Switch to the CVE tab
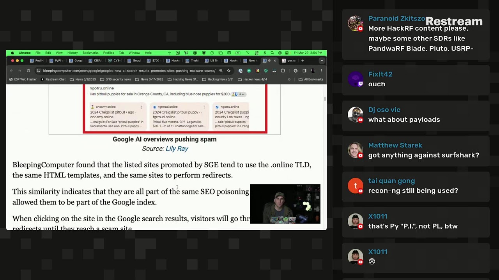The height and width of the screenshot is (280, 499). click(115, 61)
